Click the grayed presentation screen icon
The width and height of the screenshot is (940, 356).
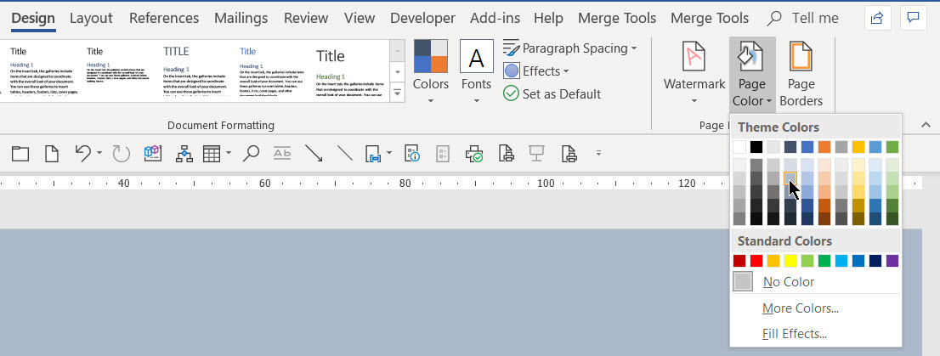(535, 154)
